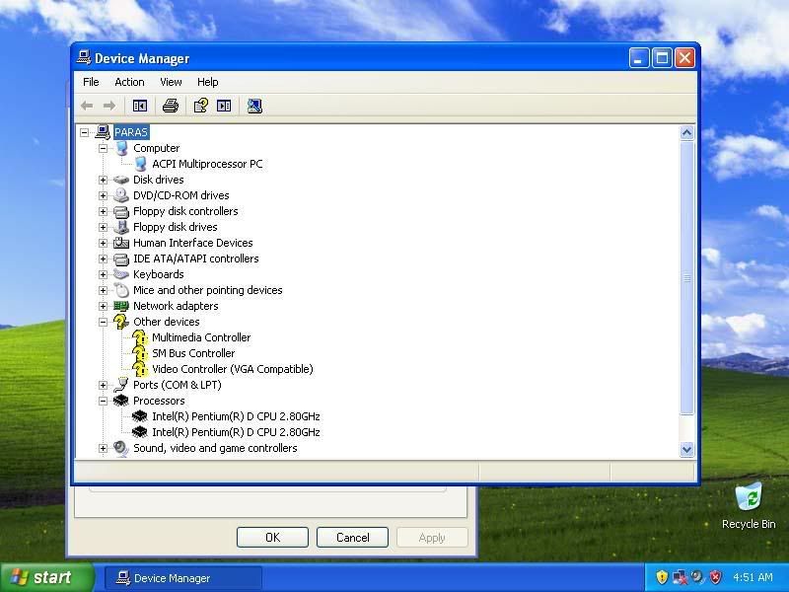This screenshot has width=789, height=592.
Task: Click the IDE ATA/ATAPI controllers icon
Action: coord(121,259)
